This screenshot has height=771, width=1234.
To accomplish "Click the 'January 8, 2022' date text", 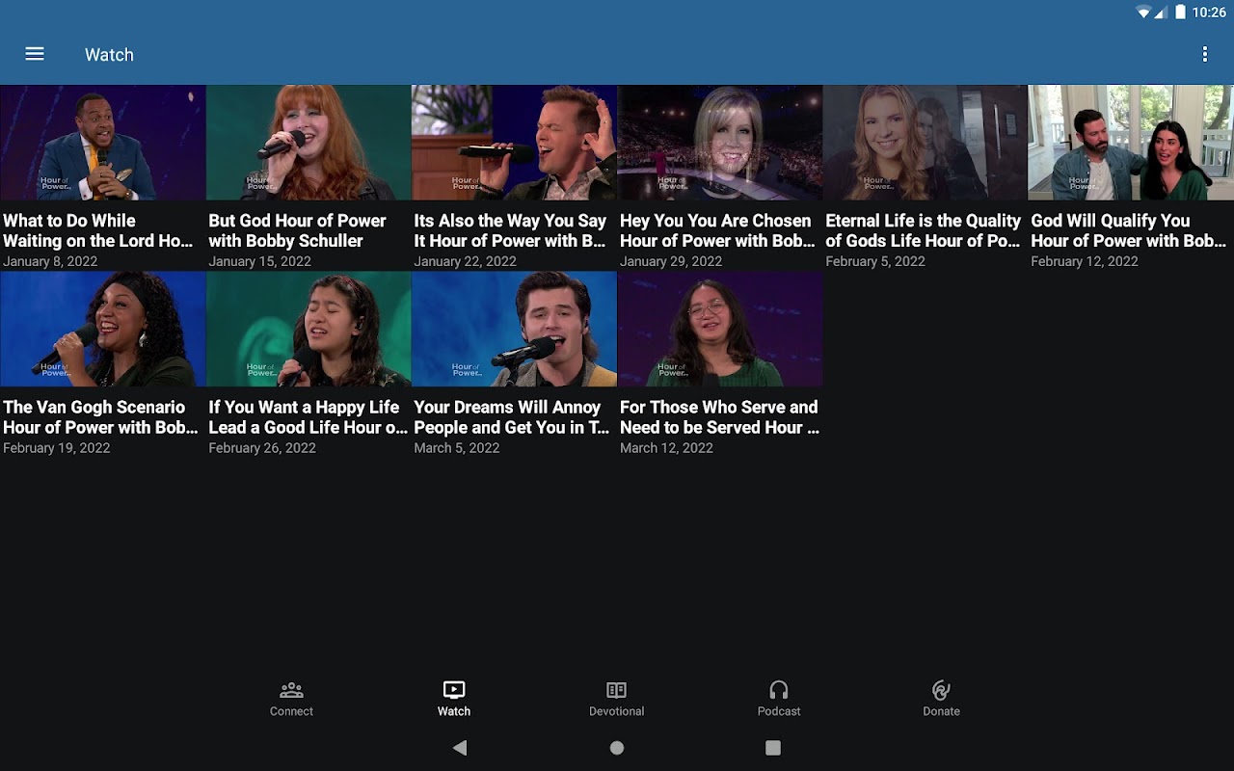I will point(50,261).
